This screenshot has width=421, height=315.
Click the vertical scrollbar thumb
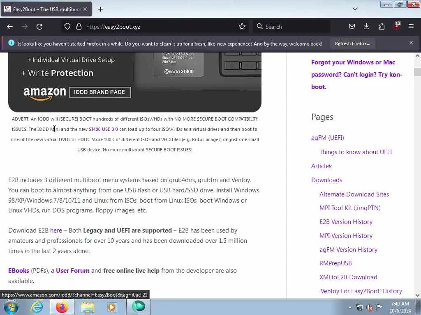pyautogui.click(x=417, y=72)
